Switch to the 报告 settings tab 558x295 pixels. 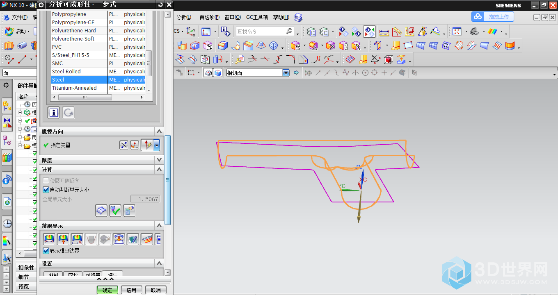112,274
